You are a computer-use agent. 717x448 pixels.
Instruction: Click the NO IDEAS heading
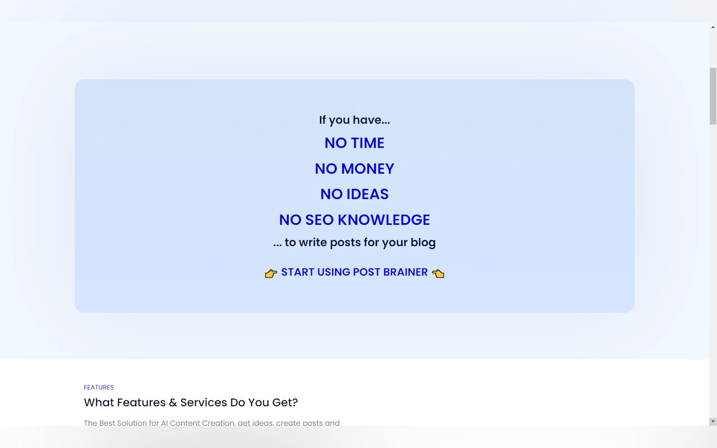(x=354, y=194)
